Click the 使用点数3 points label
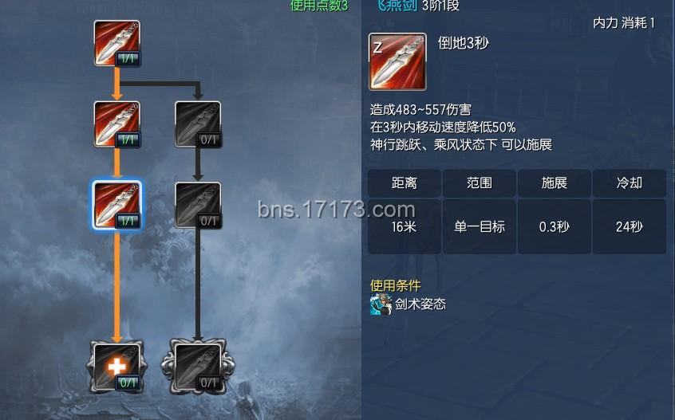The height and width of the screenshot is (420, 675). coord(319,6)
